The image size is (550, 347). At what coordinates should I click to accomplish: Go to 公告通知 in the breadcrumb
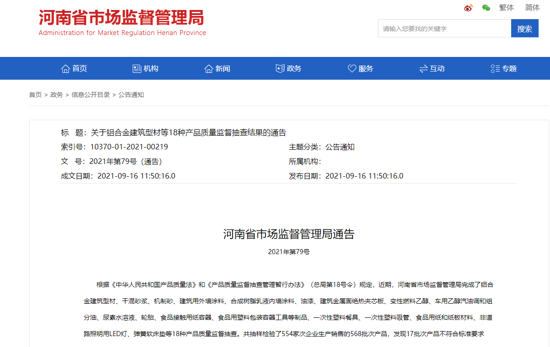click(131, 95)
